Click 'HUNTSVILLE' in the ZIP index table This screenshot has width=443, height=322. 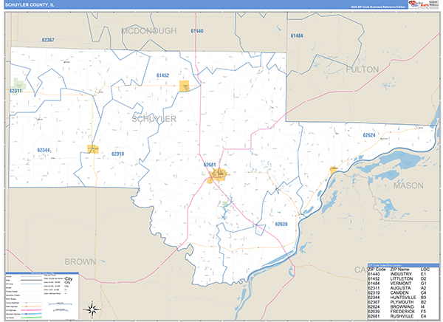(403, 298)
